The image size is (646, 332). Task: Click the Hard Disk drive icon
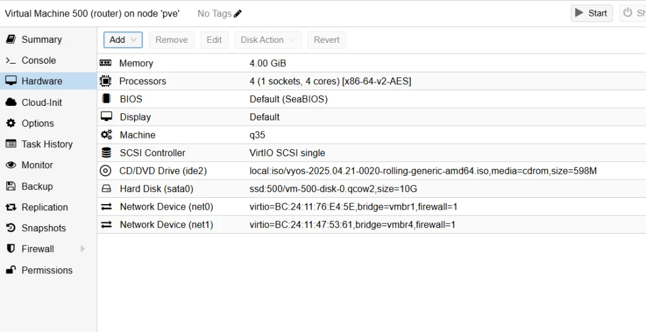pyautogui.click(x=106, y=189)
